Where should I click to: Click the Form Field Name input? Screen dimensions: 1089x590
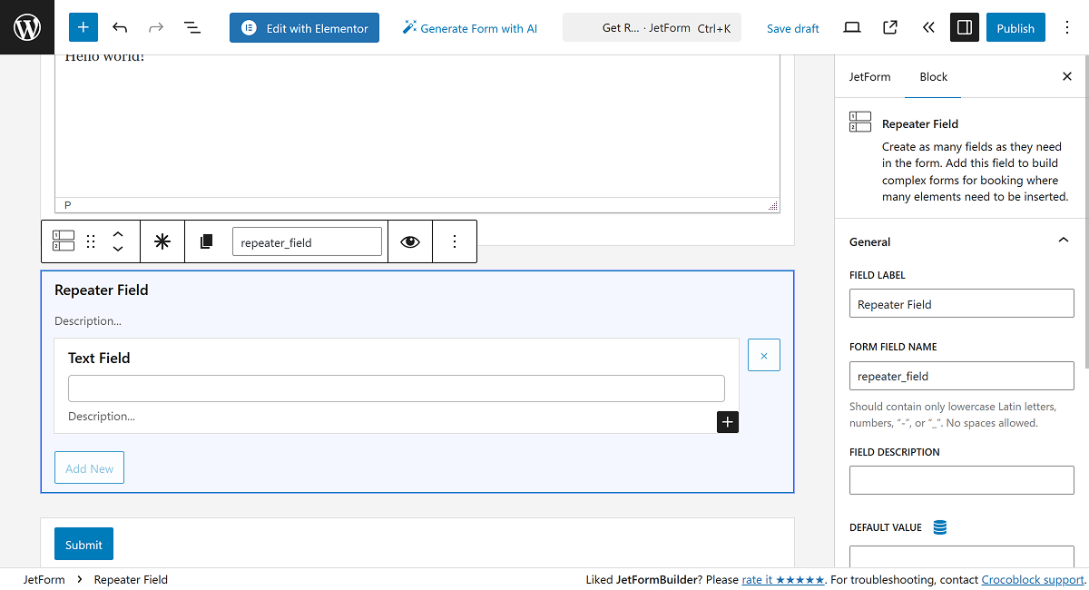(x=961, y=376)
